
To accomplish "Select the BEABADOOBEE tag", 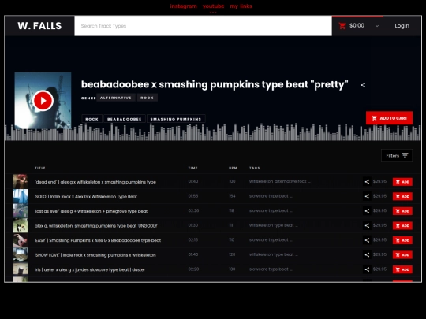I will coord(125,119).
